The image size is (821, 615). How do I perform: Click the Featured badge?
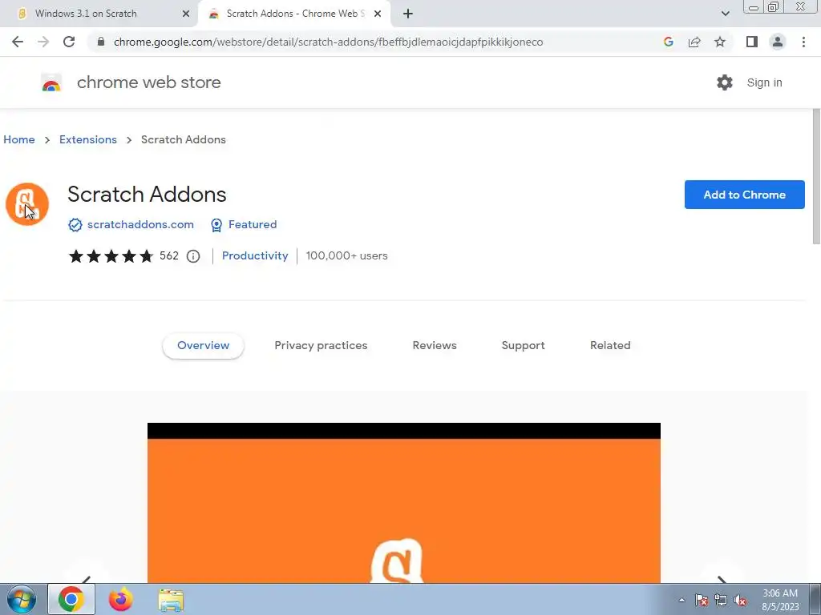coord(244,225)
